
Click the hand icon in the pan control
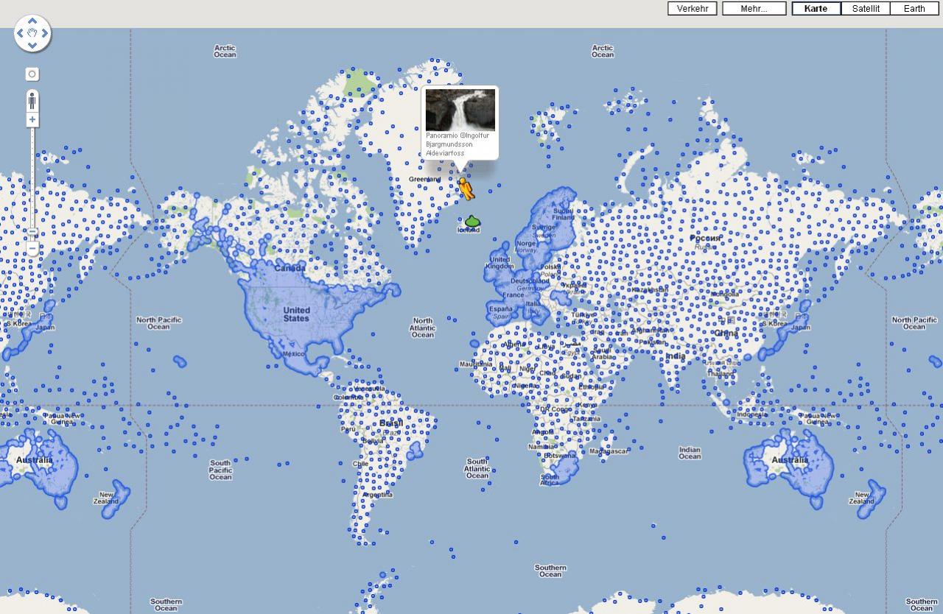coord(32,33)
